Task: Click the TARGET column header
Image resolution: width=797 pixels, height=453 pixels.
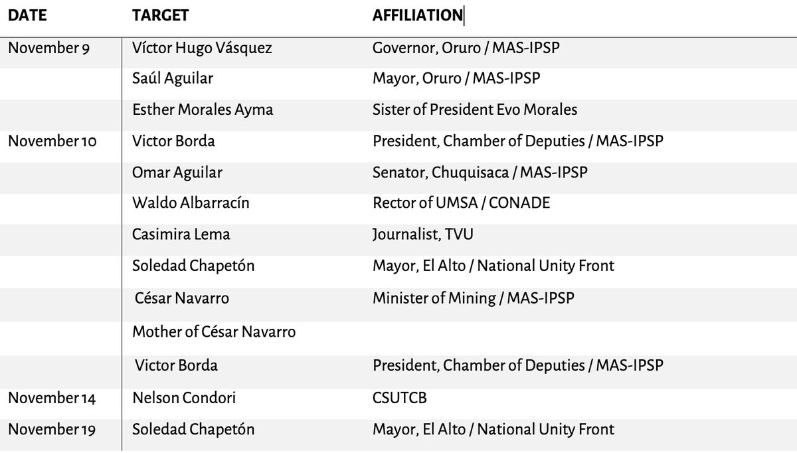Action: (x=160, y=15)
